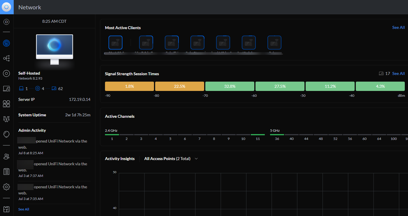Image resolution: width=408 pixels, height=216 pixels.
Task: Open the Ports page sidebar icon
Action: pyautogui.click(x=6, y=104)
